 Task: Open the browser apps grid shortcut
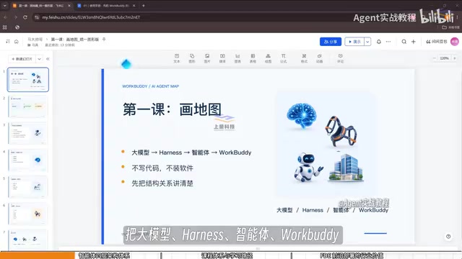point(5,27)
